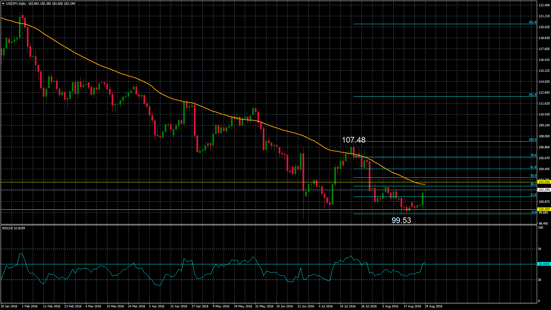Click the 99.53 swing low annotation
Screen dimensions: 551x310
(x=401, y=220)
